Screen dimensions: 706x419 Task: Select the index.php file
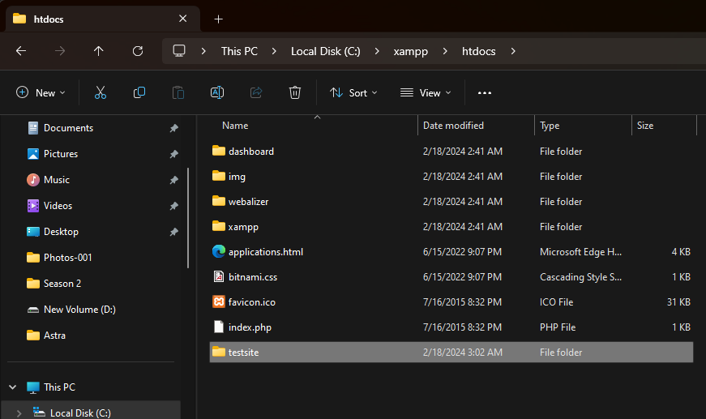250,327
